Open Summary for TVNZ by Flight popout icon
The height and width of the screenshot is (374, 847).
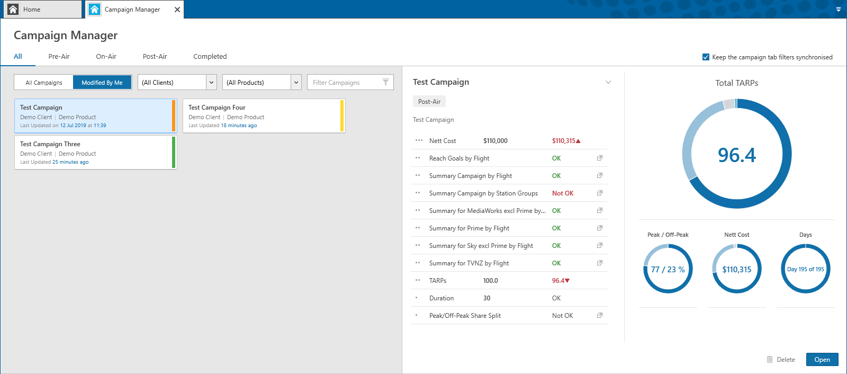600,263
